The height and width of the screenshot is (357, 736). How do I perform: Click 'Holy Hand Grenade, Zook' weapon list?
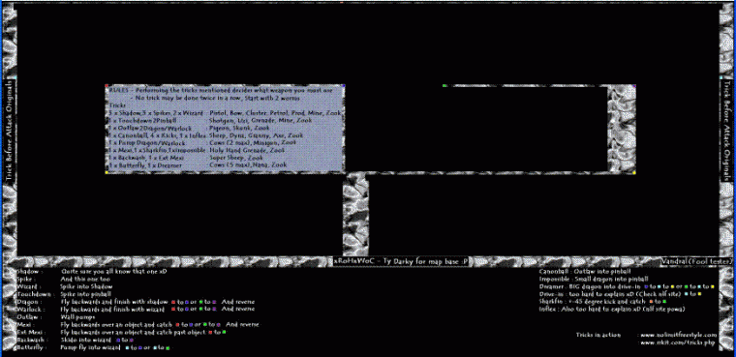click(x=247, y=150)
